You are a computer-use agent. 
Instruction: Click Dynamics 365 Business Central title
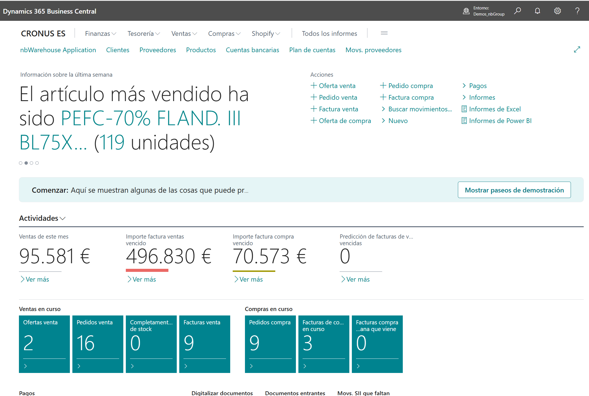point(50,11)
